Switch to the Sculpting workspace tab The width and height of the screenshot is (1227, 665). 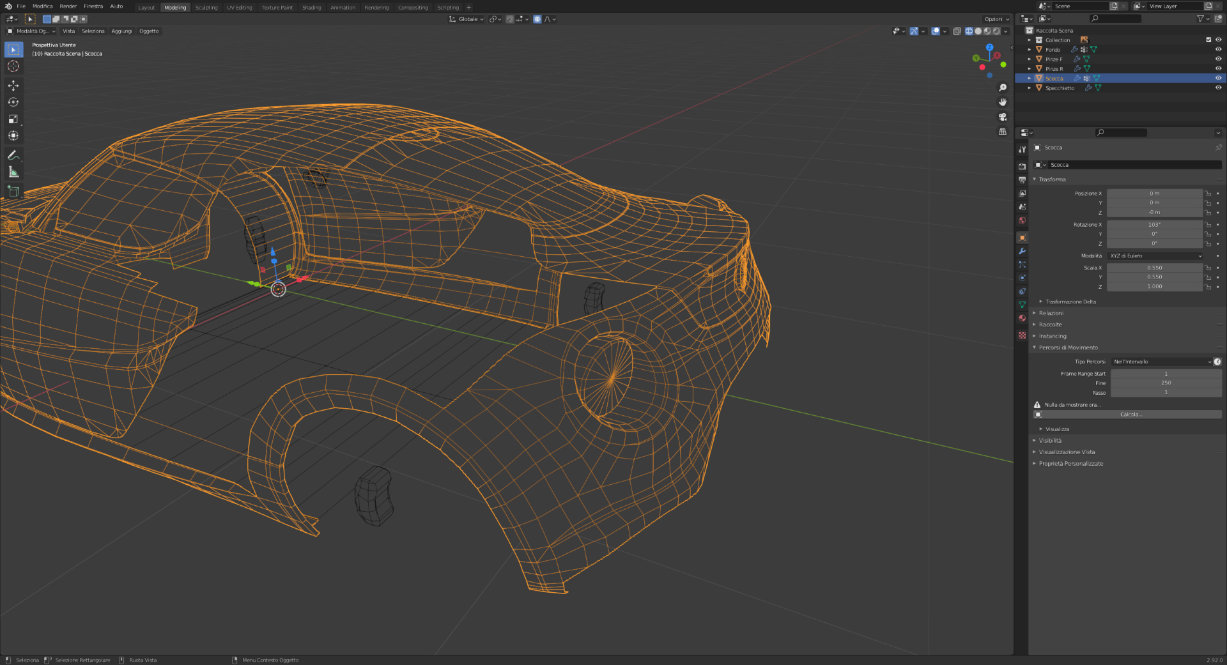point(206,8)
